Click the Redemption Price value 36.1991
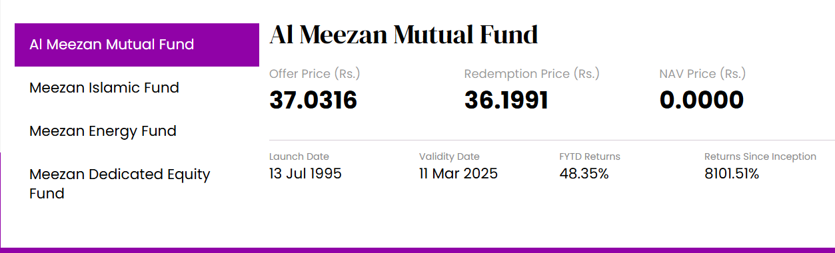 coord(506,100)
